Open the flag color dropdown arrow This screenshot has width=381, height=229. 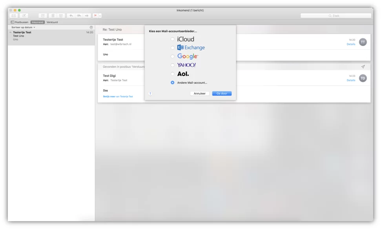100,16
